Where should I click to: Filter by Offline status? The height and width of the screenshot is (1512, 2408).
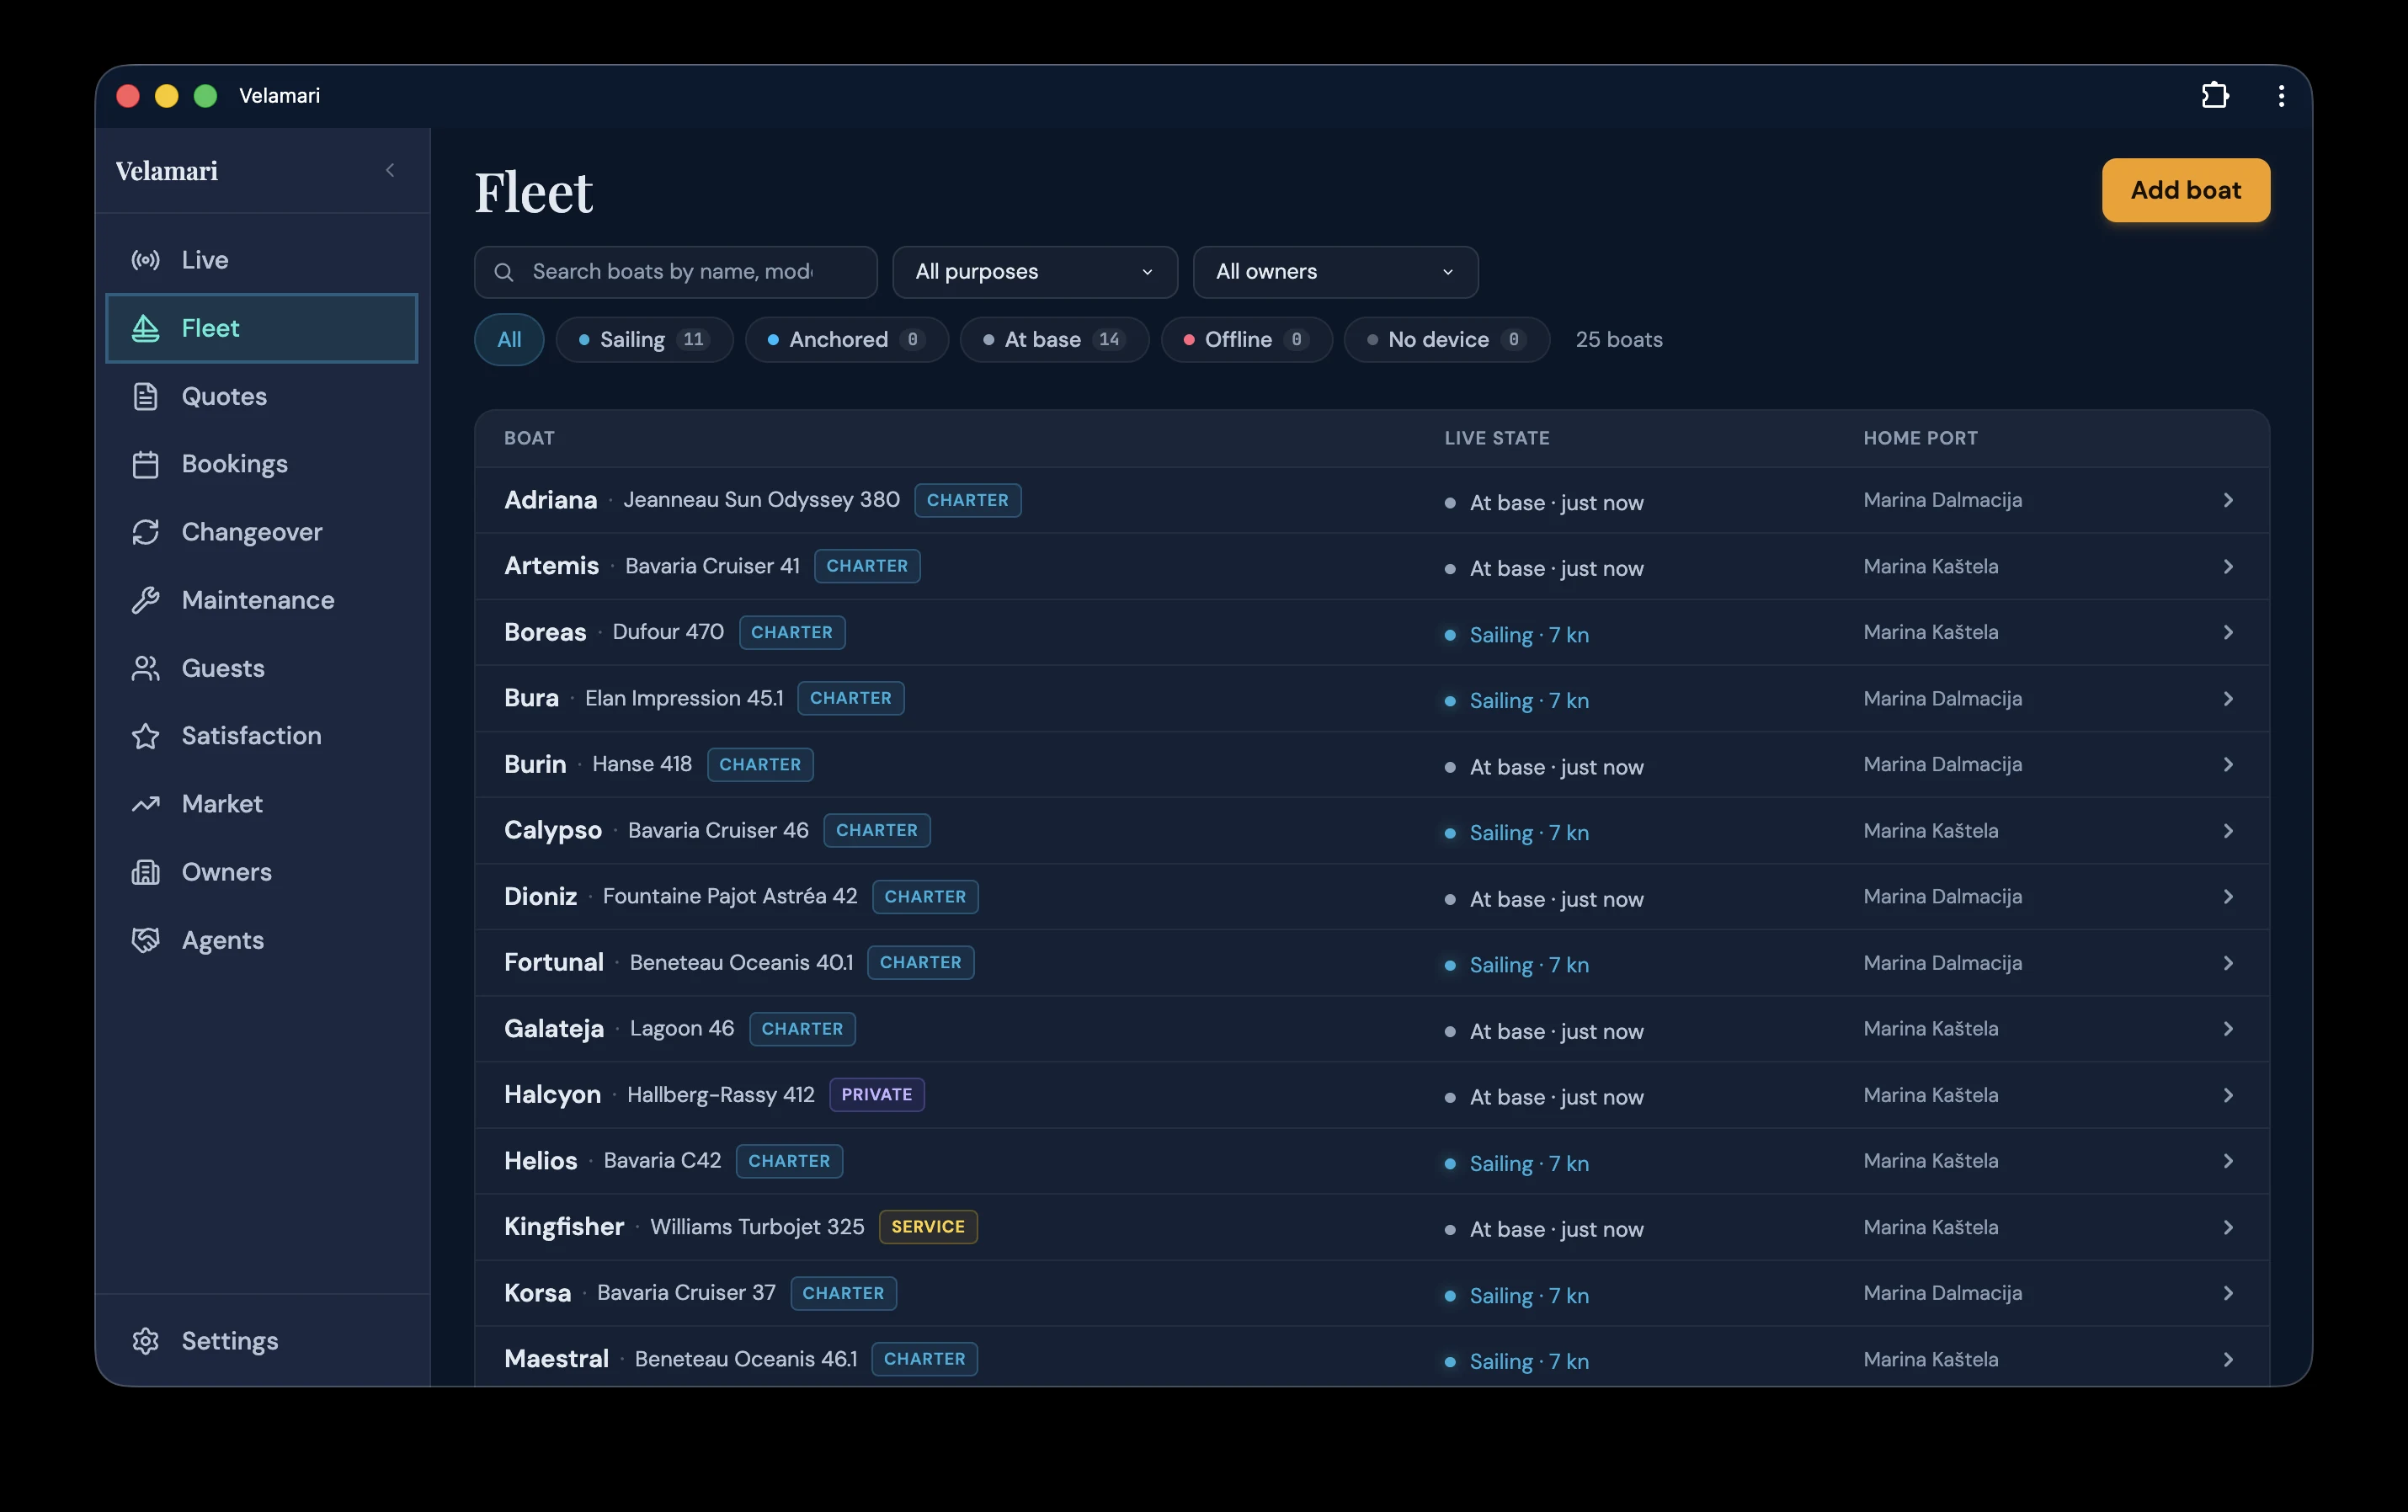tap(1246, 340)
